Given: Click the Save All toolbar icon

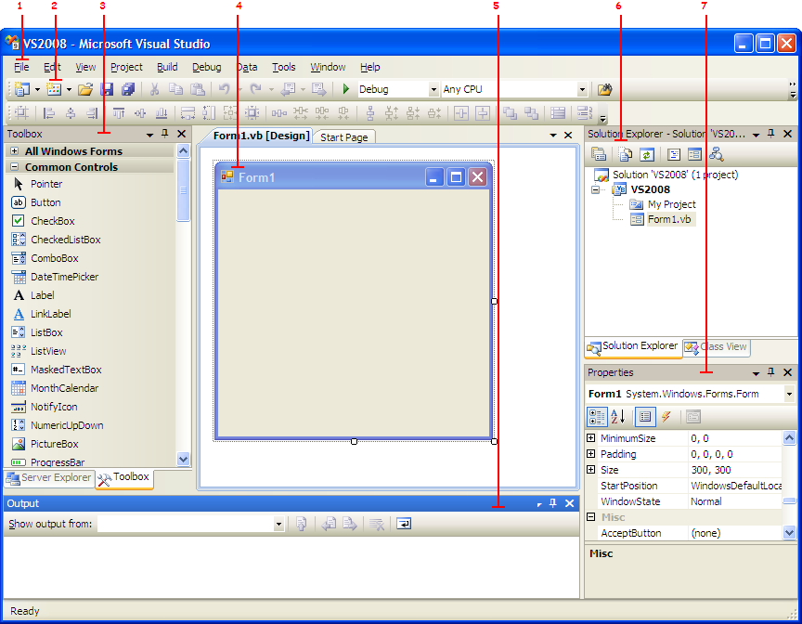Looking at the screenshot, I should coord(126,89).
